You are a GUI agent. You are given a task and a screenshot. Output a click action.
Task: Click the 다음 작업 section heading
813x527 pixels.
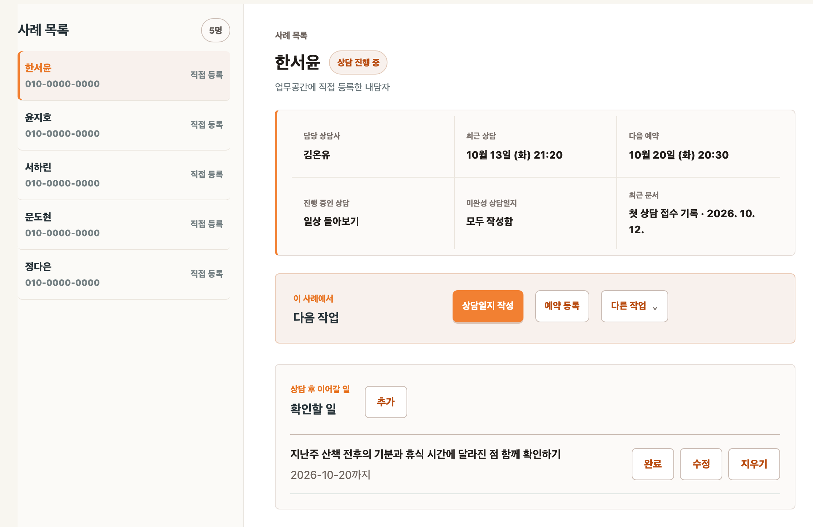[316, 317]
